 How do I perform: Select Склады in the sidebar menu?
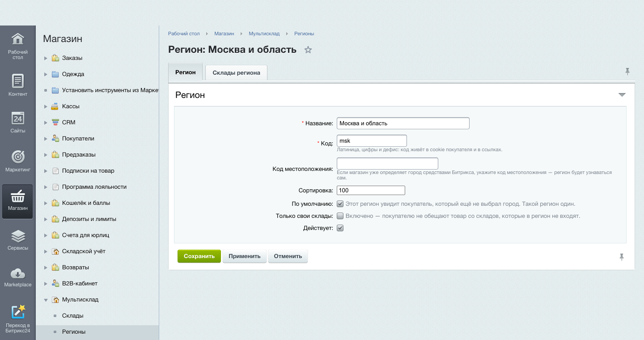click(x=73, y=316)
